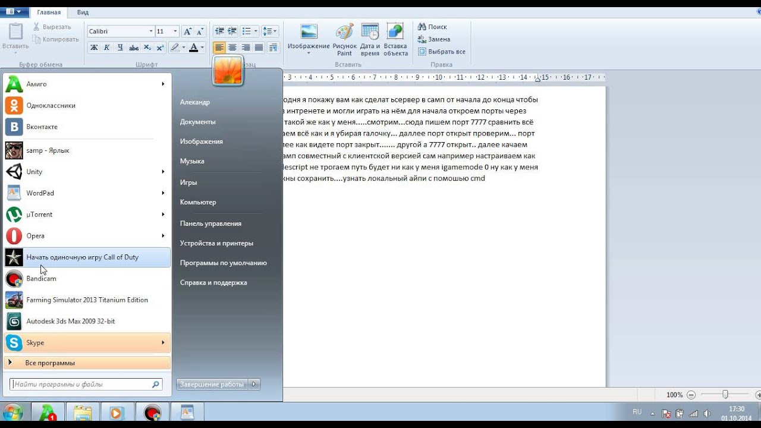
Task: Open Документы from Start menu
Action: [198, 122]
